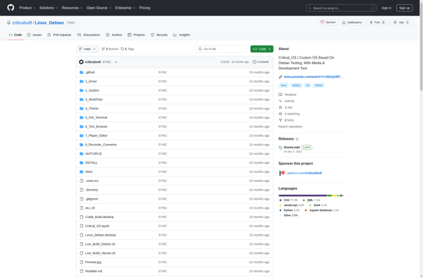423x278 pixels.
Task: Click the linux topic tag
Action: click(x=283, y=85)
